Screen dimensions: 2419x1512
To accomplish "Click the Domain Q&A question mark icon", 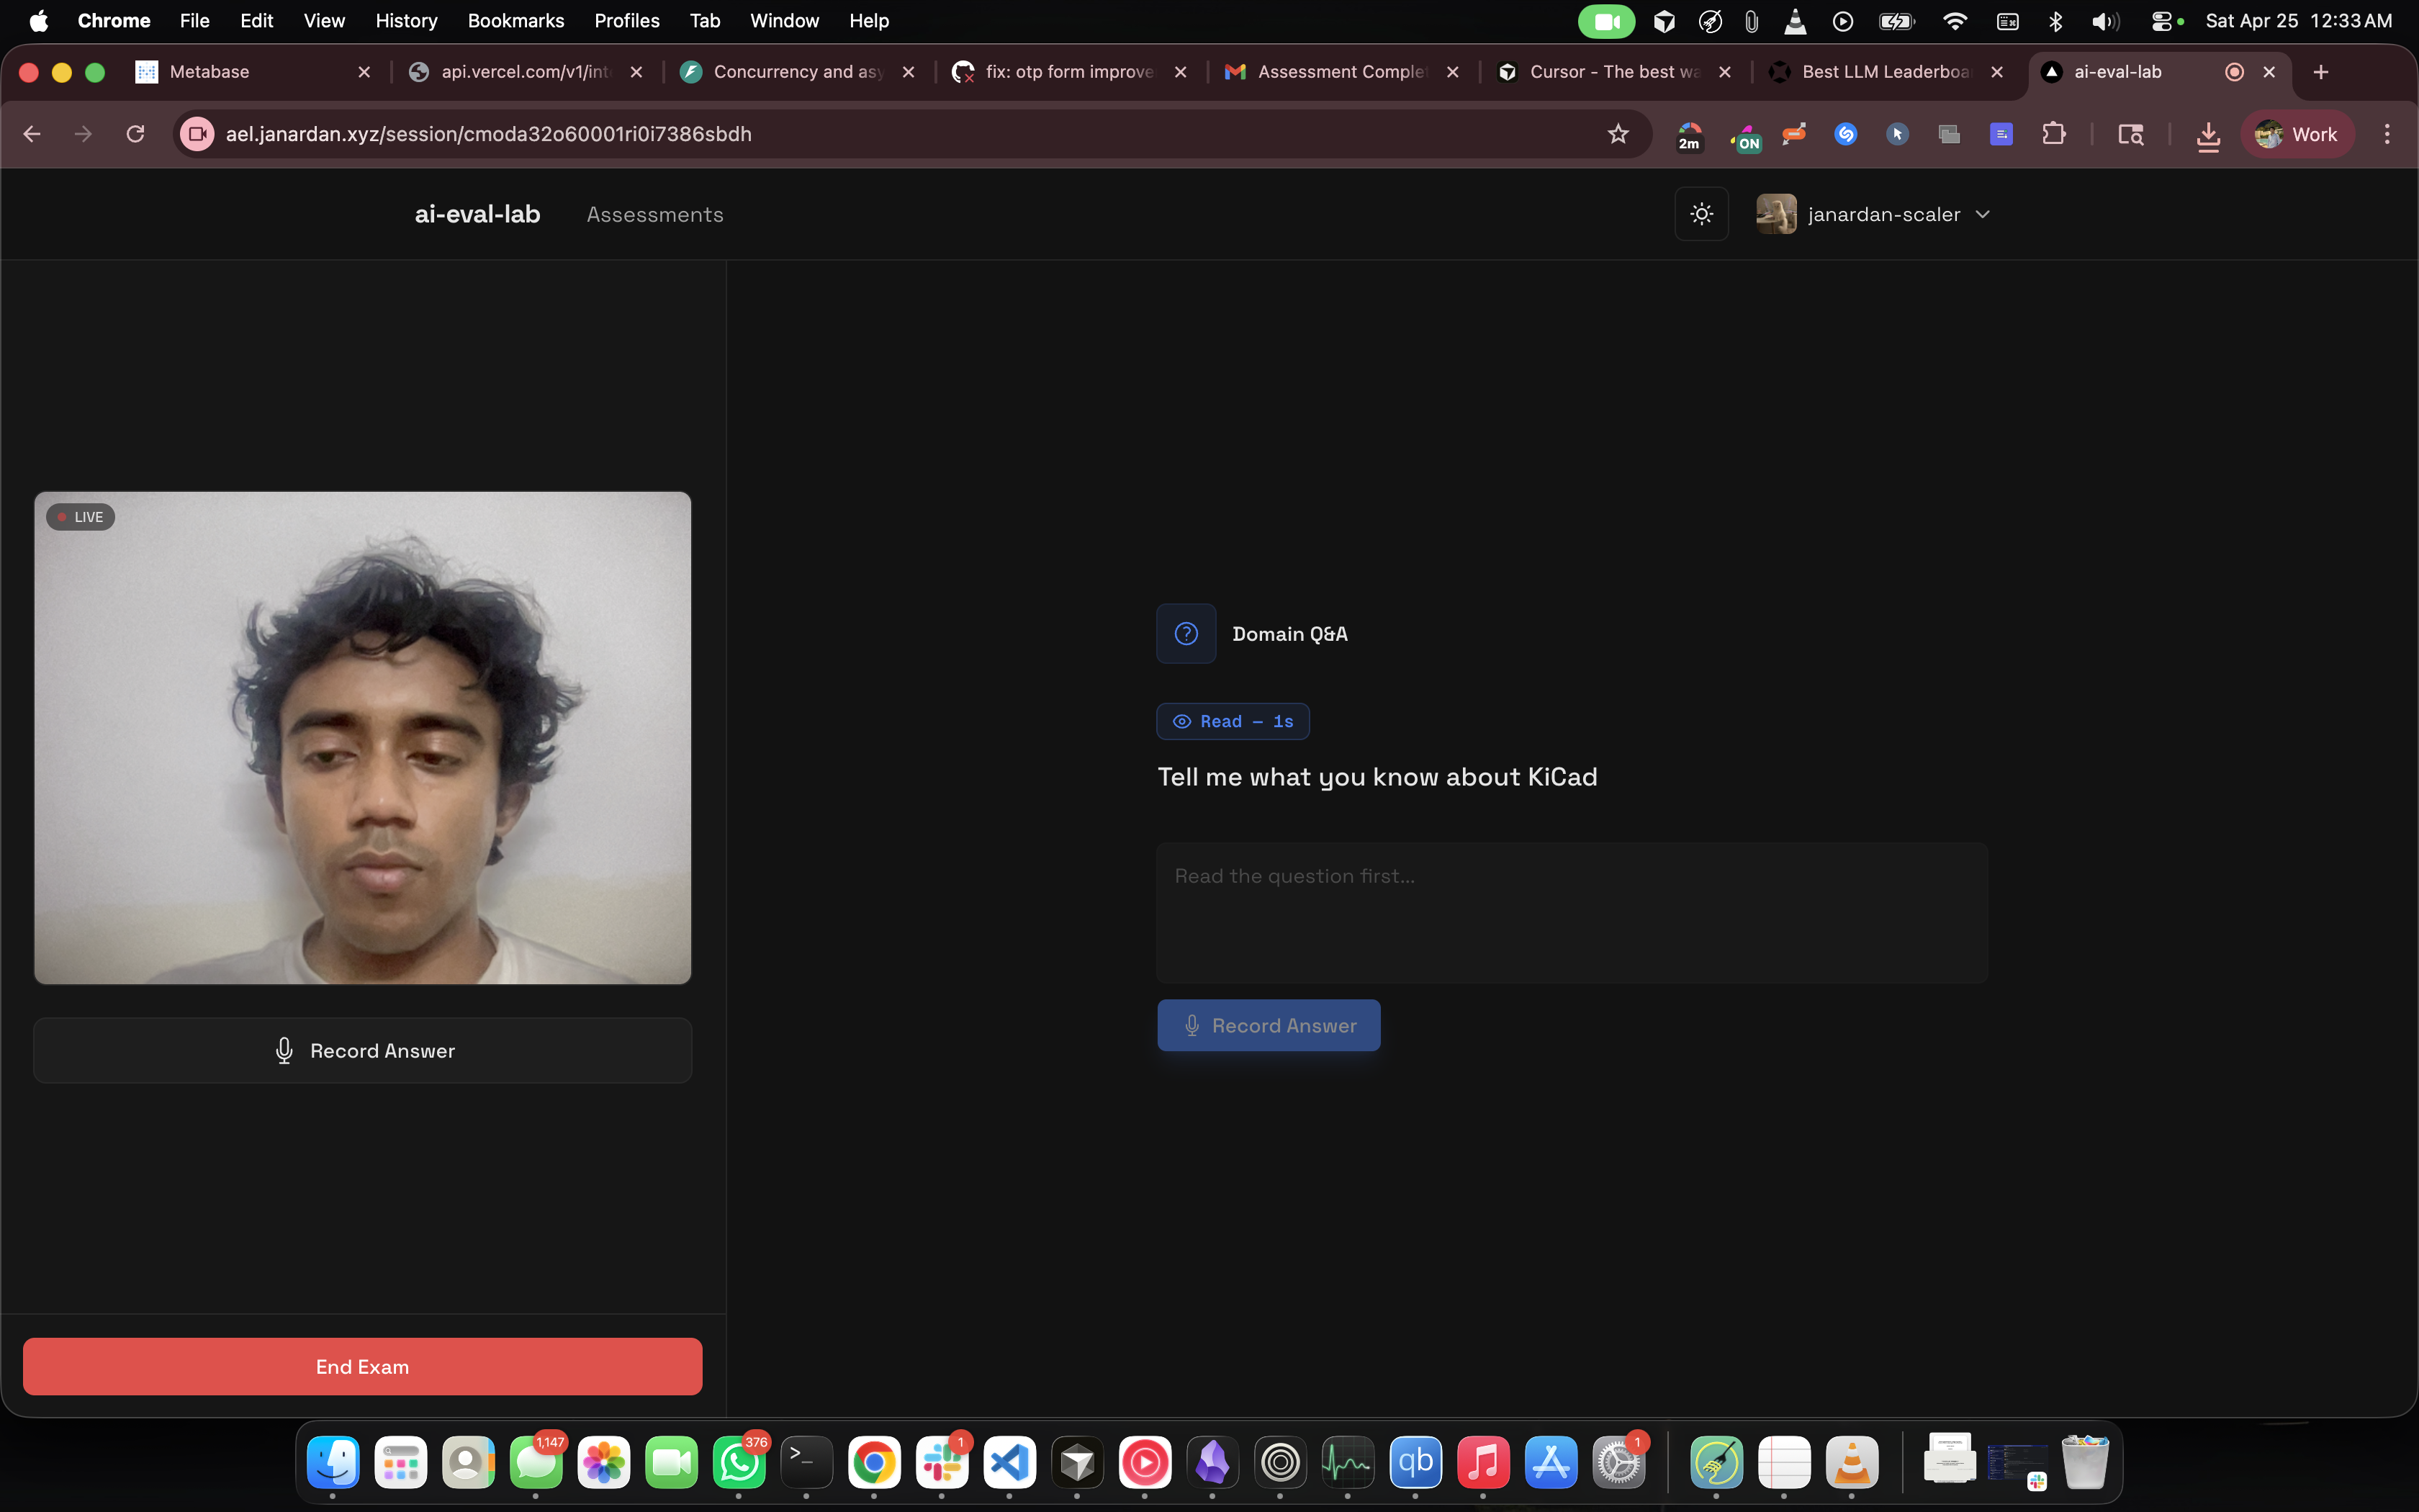I will 1186,634.
